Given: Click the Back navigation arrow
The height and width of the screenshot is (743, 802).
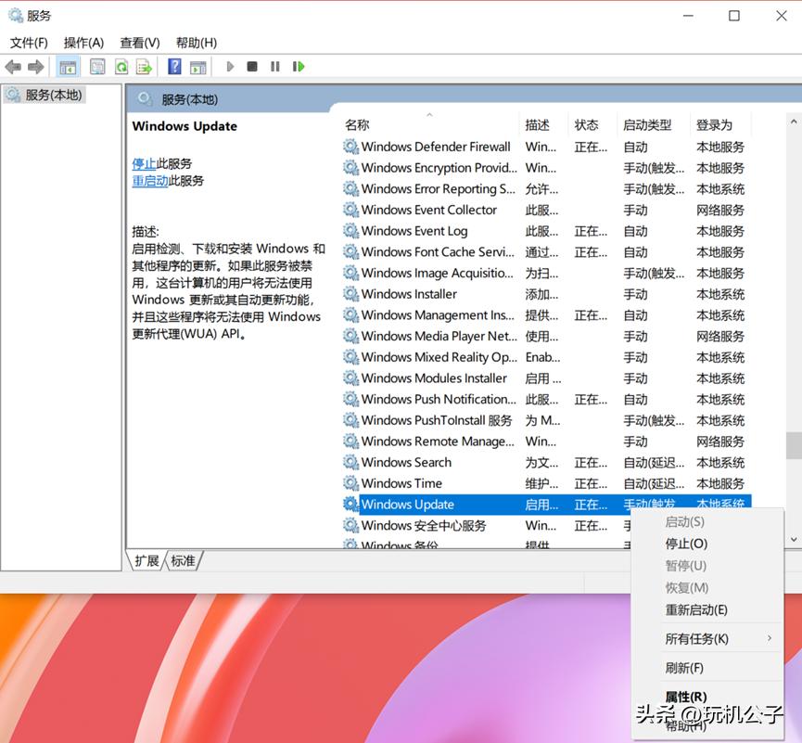Looking at the screenshot, I should click(x=12, y=66).
